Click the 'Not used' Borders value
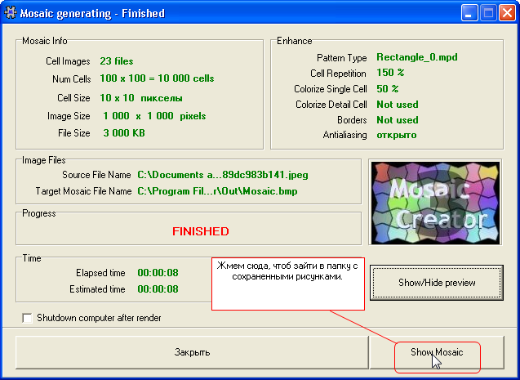Screen dimensions: 520x380 398,120
